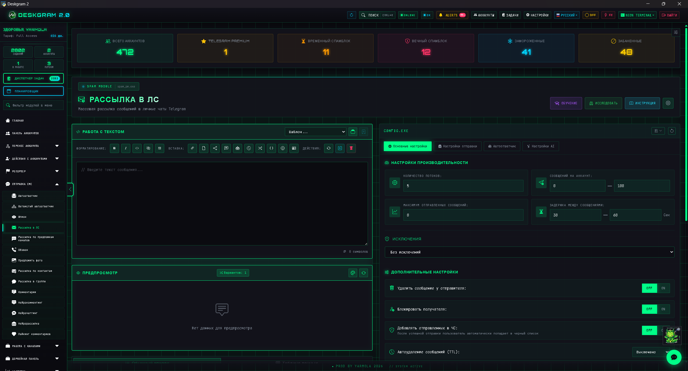Open emoji picker smiley icon

283,148
